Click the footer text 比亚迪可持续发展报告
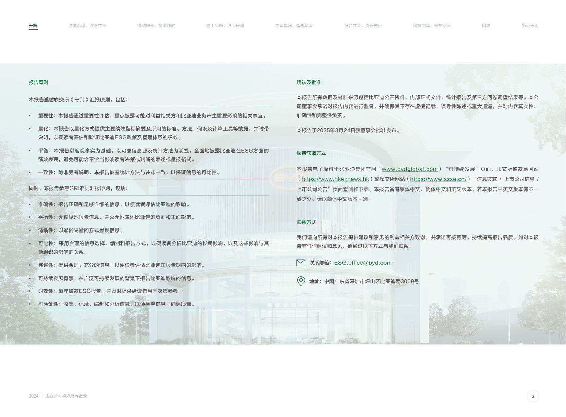This screenshot has width=566, height=417. click(x=66, y=396)
